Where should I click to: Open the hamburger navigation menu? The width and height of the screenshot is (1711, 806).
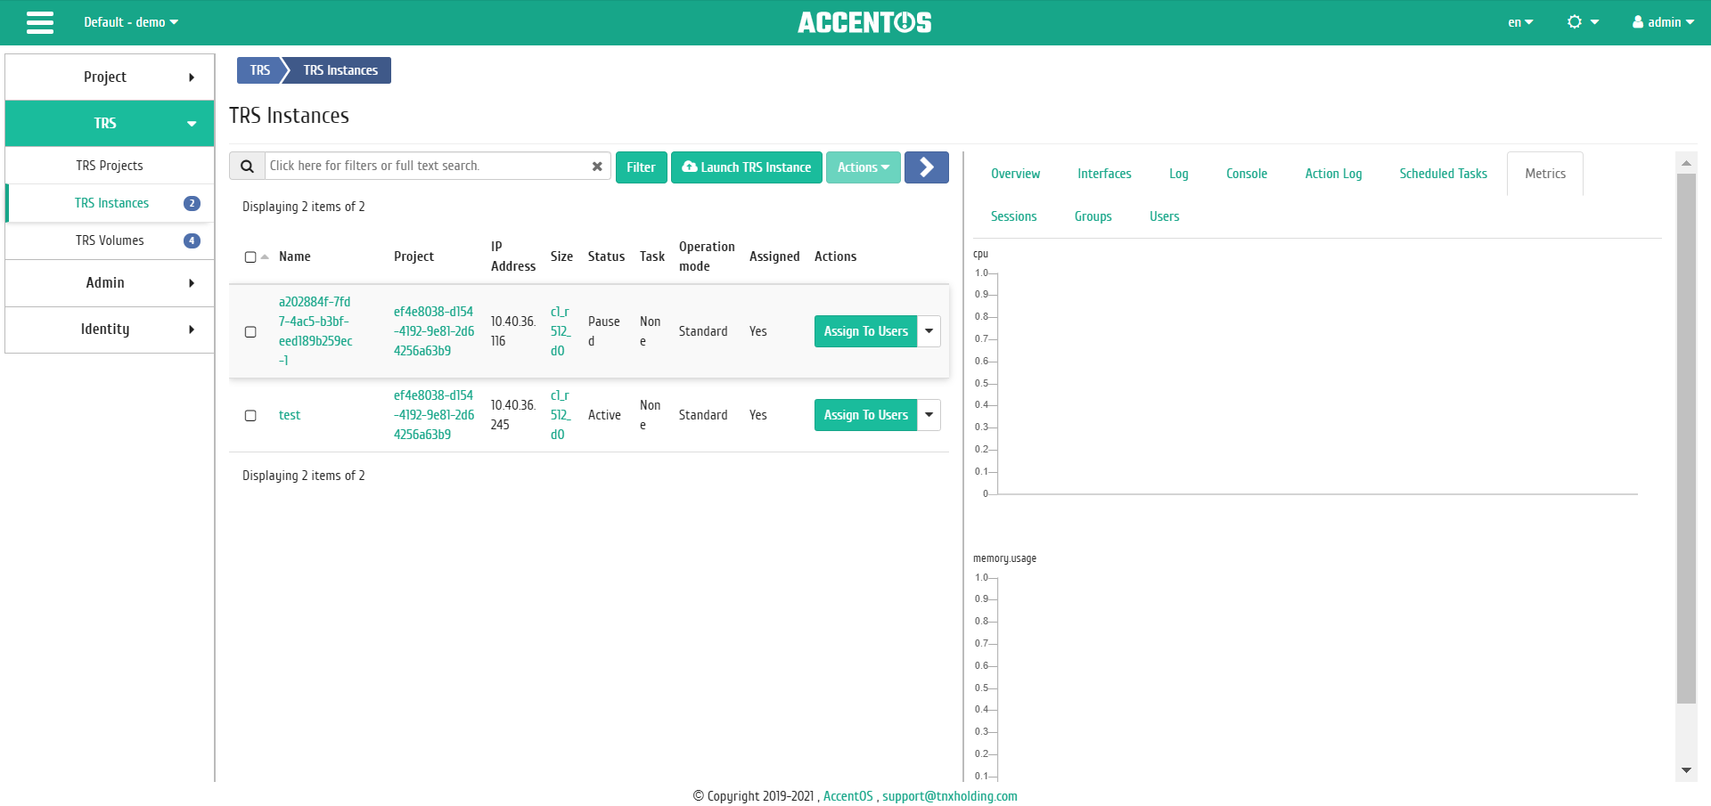[x=40, y=22]
